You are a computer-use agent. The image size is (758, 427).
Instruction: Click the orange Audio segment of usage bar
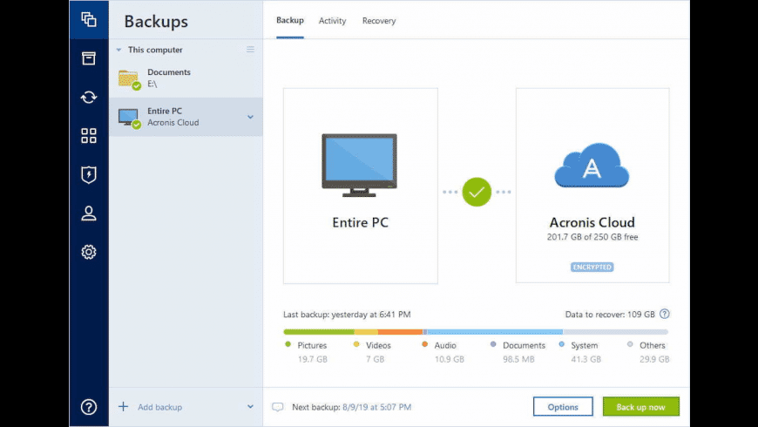pos(400,332)
